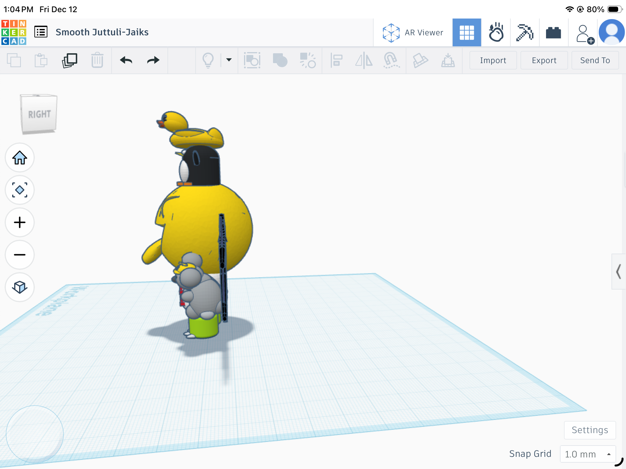The image size is (626, 469).
Task: Open the Snap Grid 1.0 mm dropdown
Action: pyautogui.click(x=588, y=454)
